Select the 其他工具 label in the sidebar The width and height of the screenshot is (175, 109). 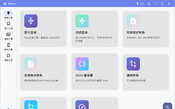point(8,60)
